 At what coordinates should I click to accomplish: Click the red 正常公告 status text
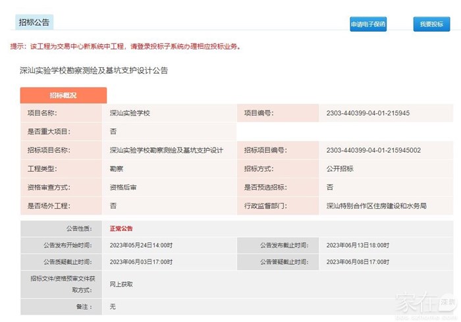[121, 228]
